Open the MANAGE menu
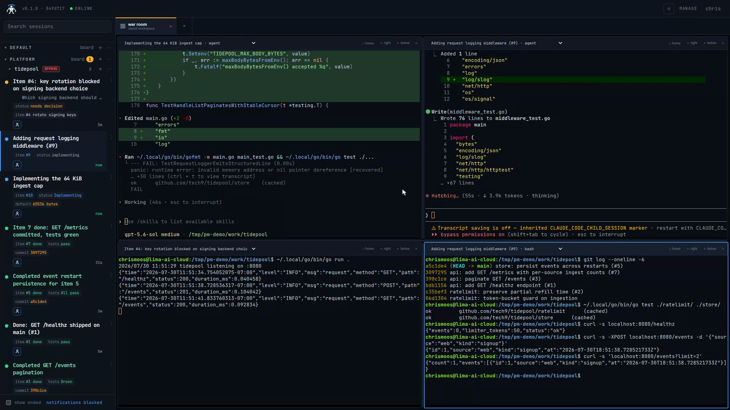This screenshot has height=410, width=730. pyautogui.click(x=688, y=8)
